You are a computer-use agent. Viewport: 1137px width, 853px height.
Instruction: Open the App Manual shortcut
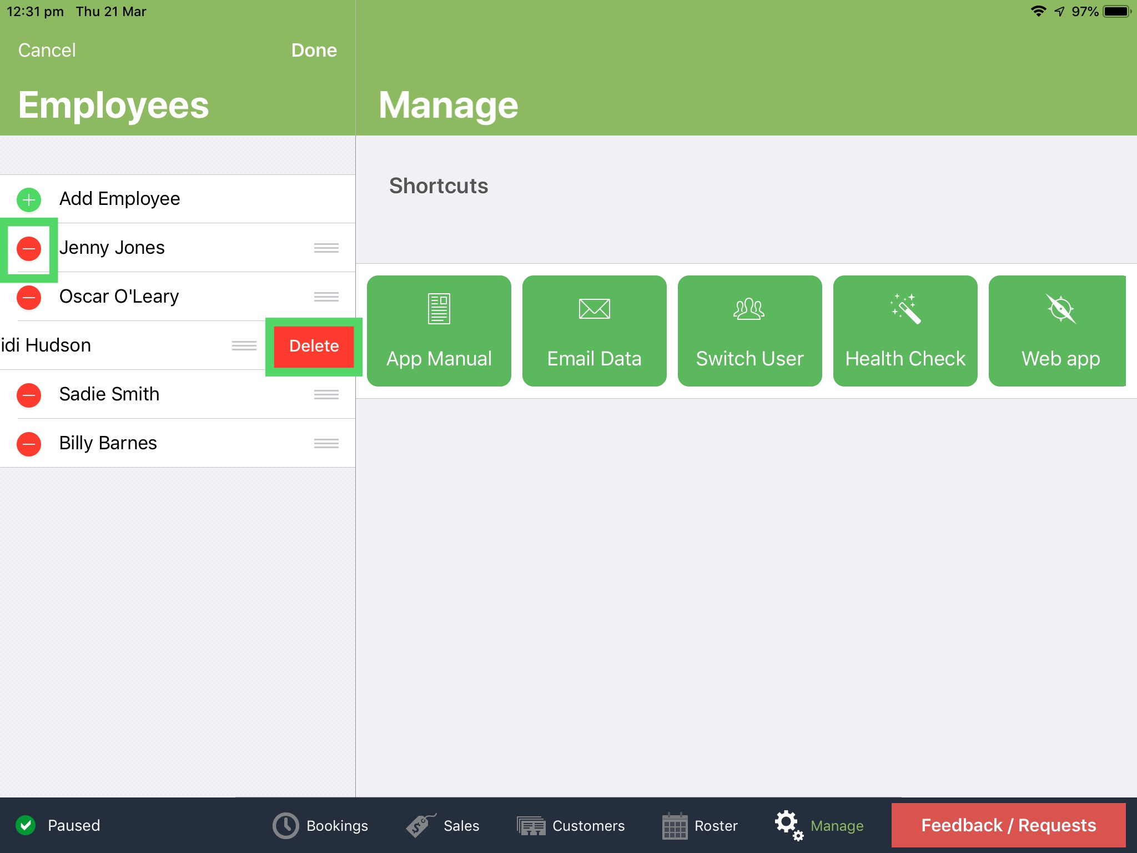coord(439,330)
